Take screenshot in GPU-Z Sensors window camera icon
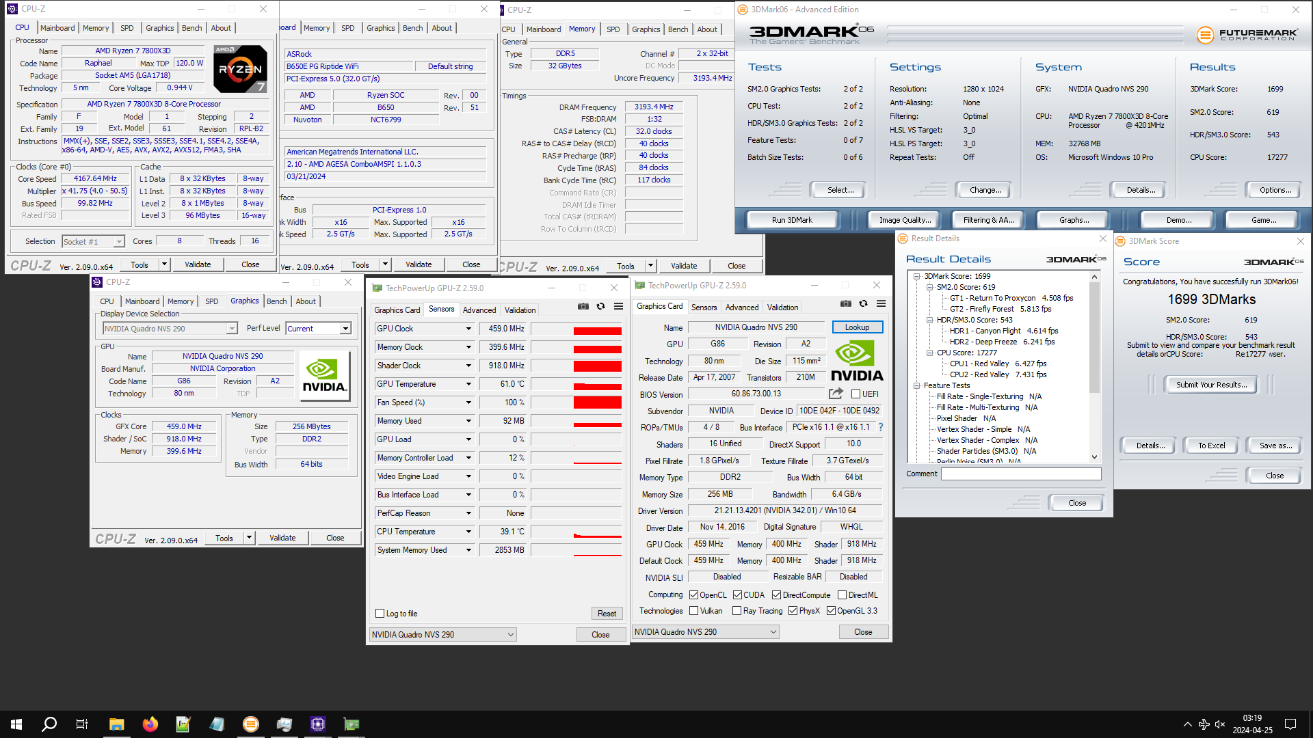This screenshot has width=1313, height=738. point(583,306)
